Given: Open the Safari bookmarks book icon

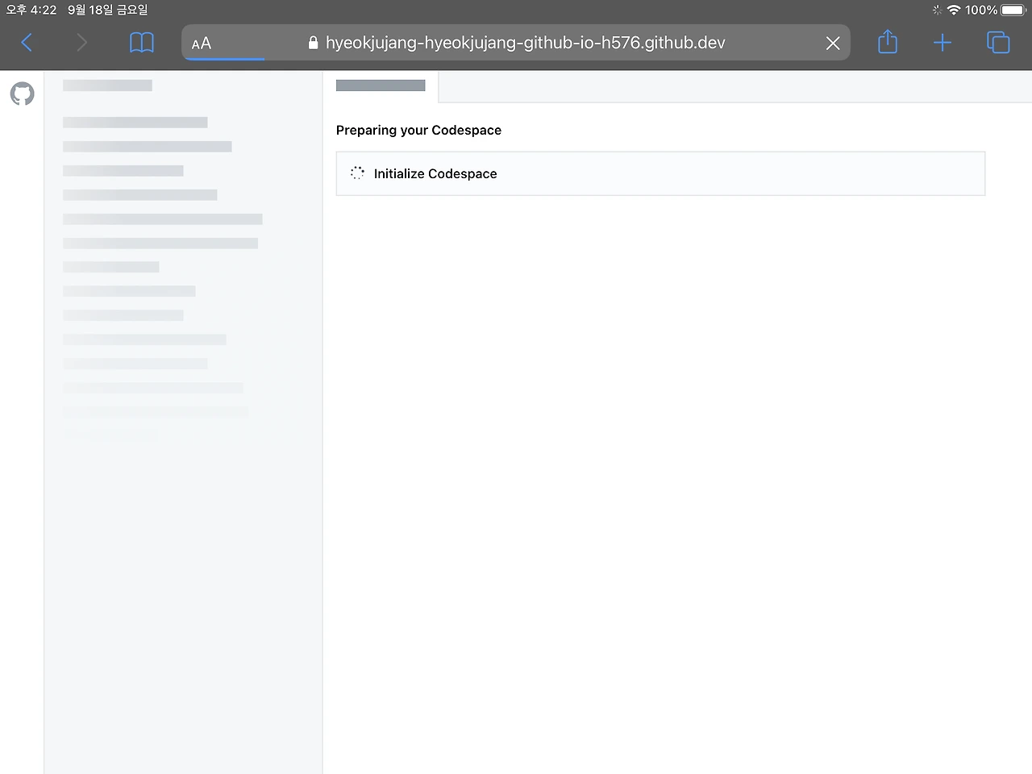Looking at the screenshot, I should tap(142, 43).
